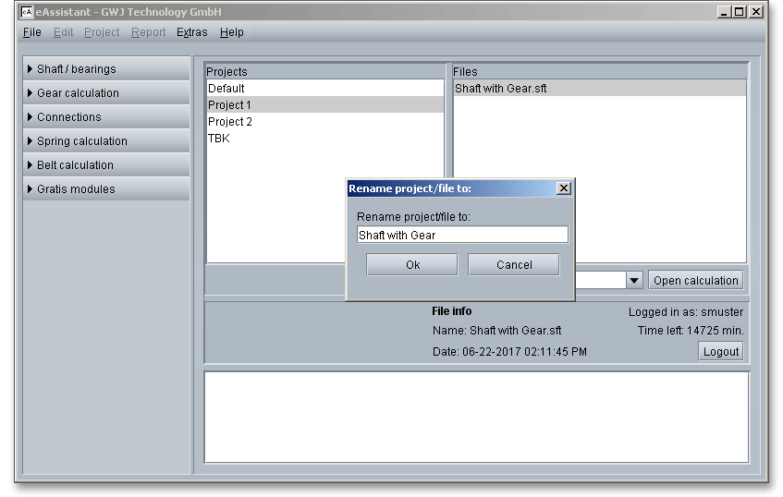The width and height of the screenshot is (783, 497).
Task: Select Project 2 in the Projects list
Action: tap(230, 122)
